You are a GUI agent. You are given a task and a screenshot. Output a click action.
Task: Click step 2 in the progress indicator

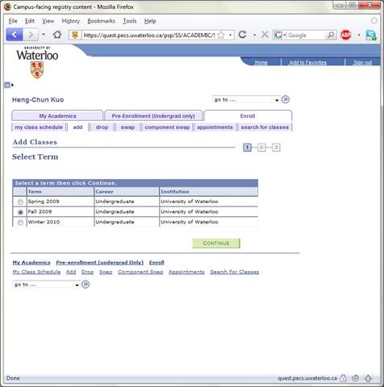pos(261,148)
